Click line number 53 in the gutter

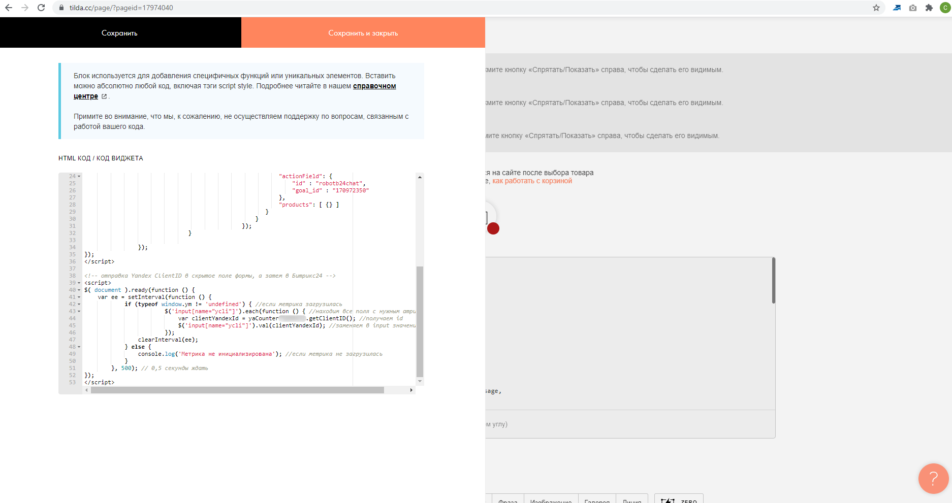coord(72,382)
